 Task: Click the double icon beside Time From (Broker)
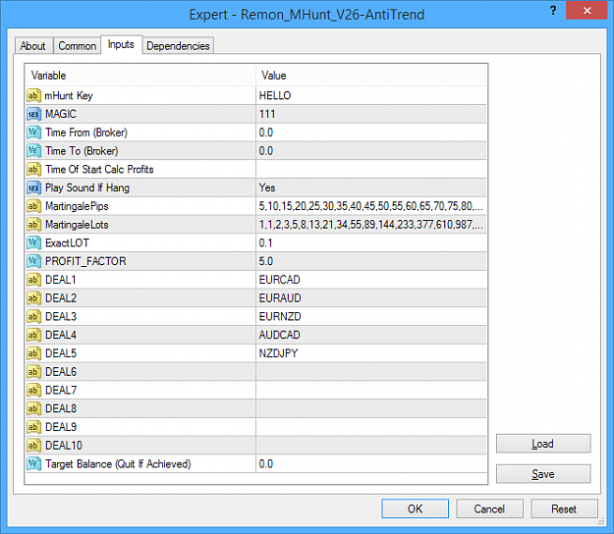point(33,133)
